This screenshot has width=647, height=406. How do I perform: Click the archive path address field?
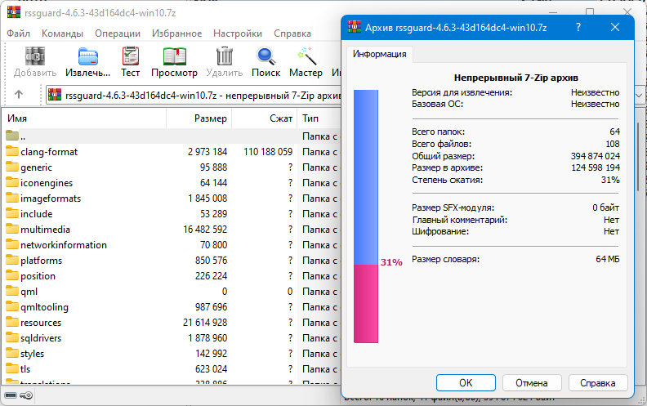(194, 96)
